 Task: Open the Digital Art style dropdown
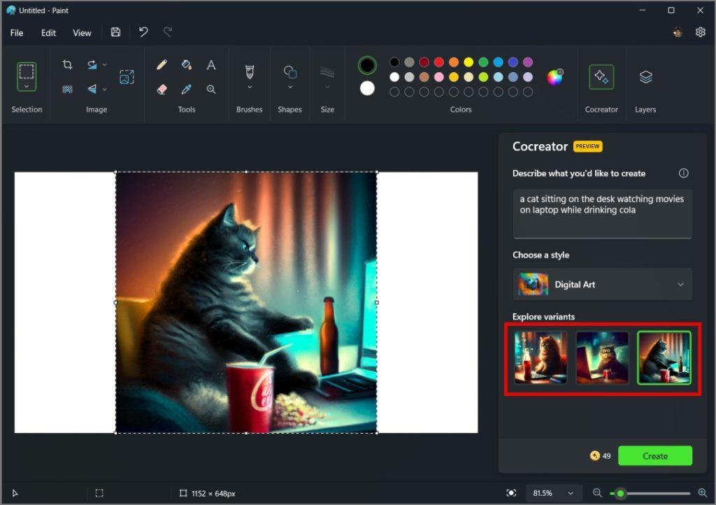point(602,285)
